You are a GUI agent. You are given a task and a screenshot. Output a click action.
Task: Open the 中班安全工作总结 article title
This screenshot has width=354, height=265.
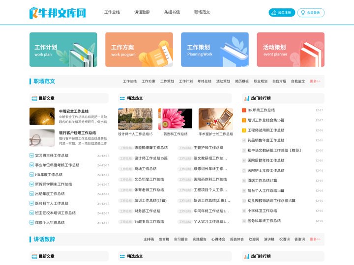click(x=74, y=111)
